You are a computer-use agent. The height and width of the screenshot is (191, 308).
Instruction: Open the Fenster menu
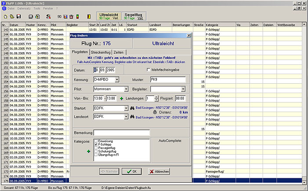tap(48, 8)
